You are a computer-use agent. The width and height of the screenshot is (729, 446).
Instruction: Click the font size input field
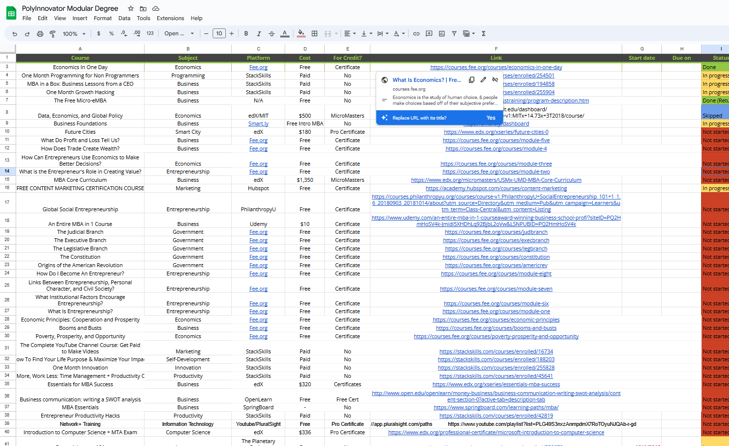coord(219,34)
